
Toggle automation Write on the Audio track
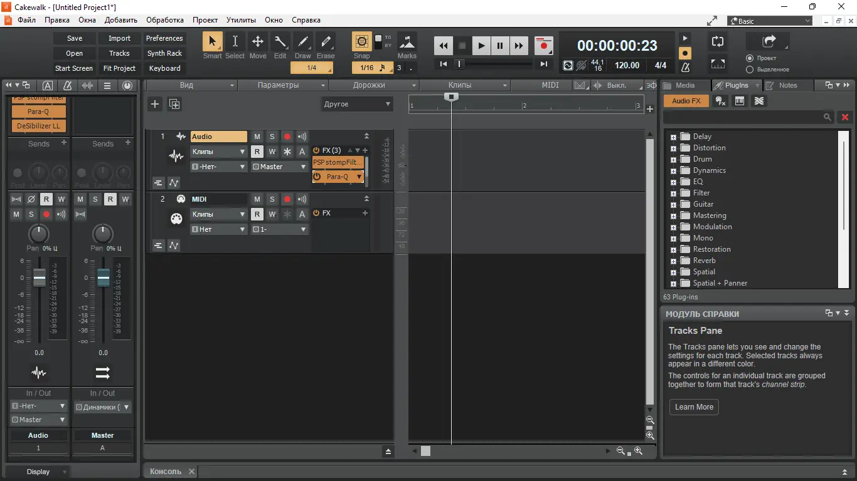pyautogui.click(x=272, y=152)
